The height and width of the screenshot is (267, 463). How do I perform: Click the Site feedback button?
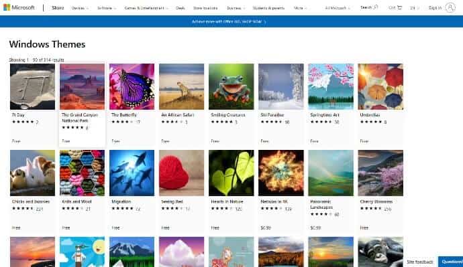coord(419,262)
